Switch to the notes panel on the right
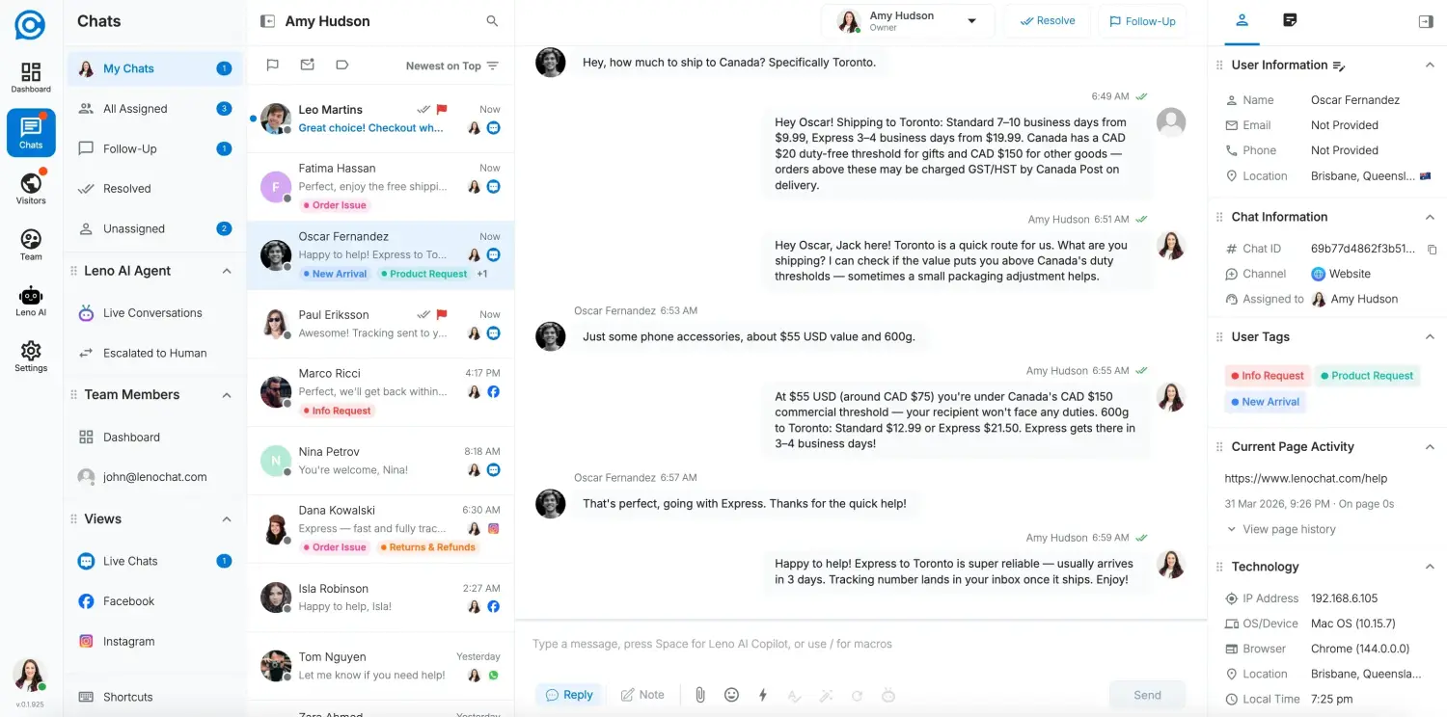Screen dimensions: 1447x717 click(1290, 19)
